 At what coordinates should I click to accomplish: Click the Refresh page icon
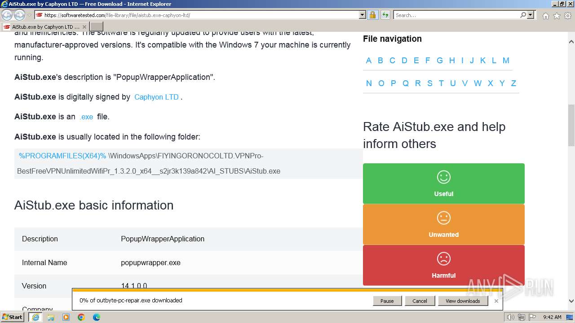[385, 15]
